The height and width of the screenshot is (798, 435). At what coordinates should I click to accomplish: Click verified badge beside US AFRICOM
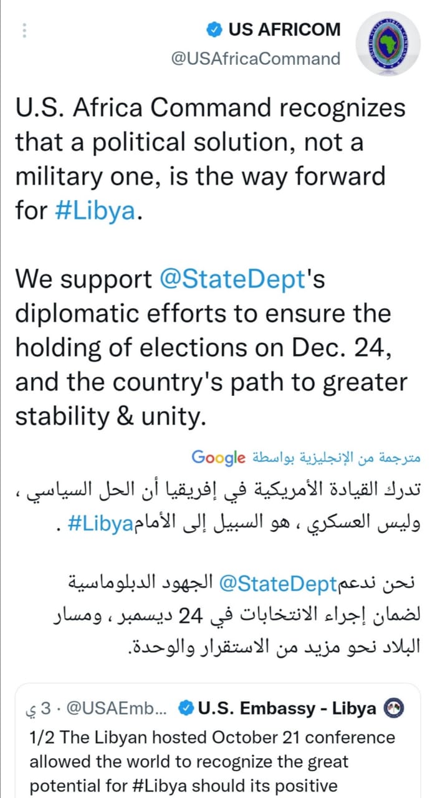(x=214, y=29)
